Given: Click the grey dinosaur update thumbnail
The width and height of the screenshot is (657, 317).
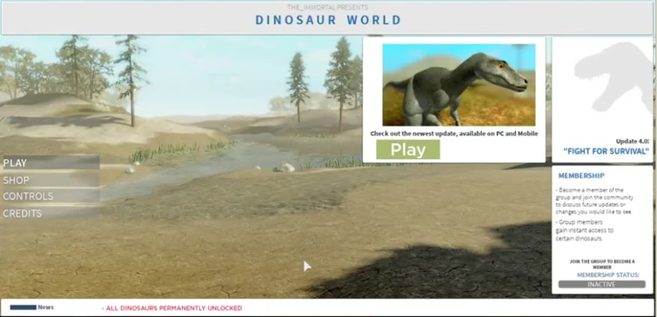Looking at the screenshot, I should [x=459, y=85].
